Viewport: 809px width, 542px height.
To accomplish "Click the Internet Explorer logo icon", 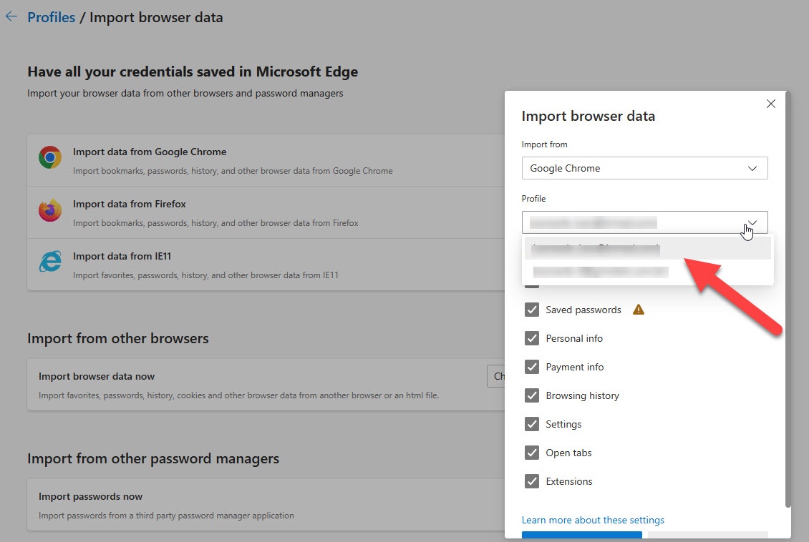I will (50, 262).
